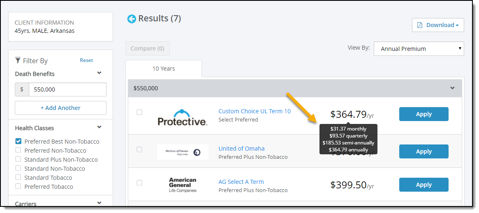Open the View By Annual Premium dropdown
479x213 pixels.
419,49
